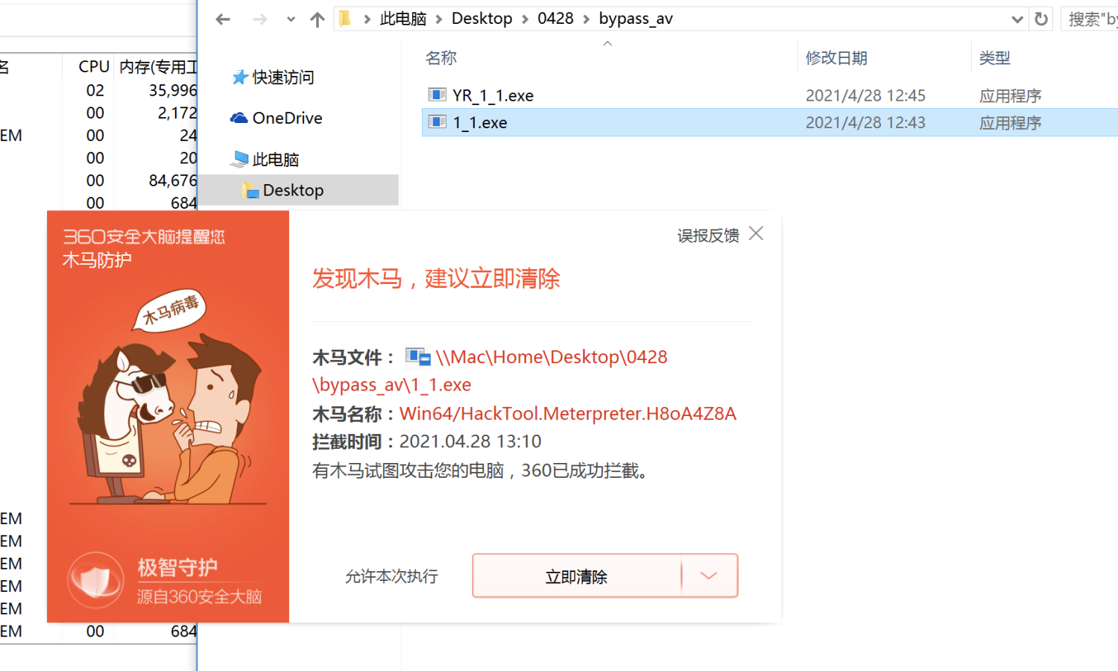The height and width of the screenshot is (671, 1118).
Task: Click the folder search box
Action: (x=1090, y=19)
